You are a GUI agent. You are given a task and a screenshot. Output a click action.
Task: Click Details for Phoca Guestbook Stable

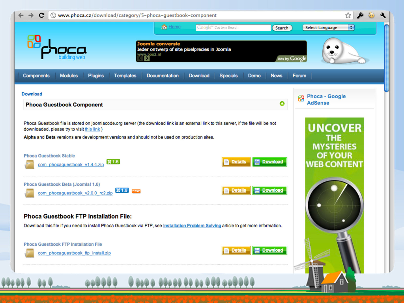[x=236, y=162]
